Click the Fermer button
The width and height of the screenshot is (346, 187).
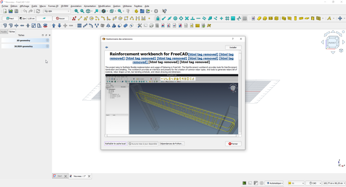233,144
